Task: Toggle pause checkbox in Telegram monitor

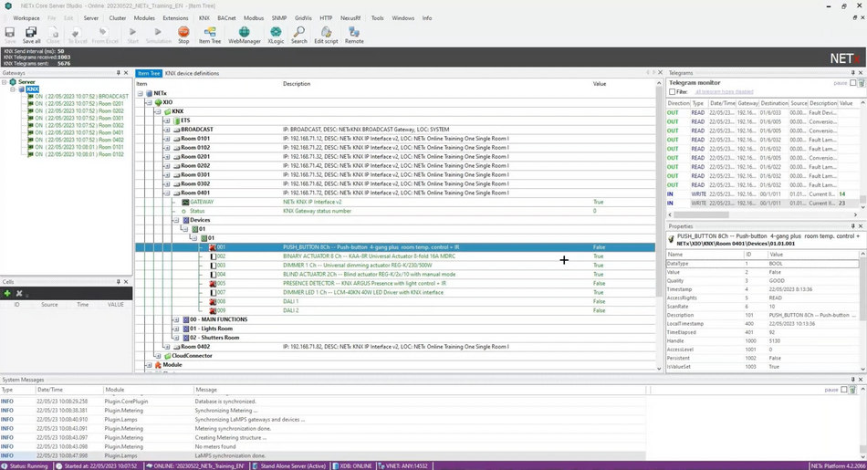Action: [x=852, y=83]
